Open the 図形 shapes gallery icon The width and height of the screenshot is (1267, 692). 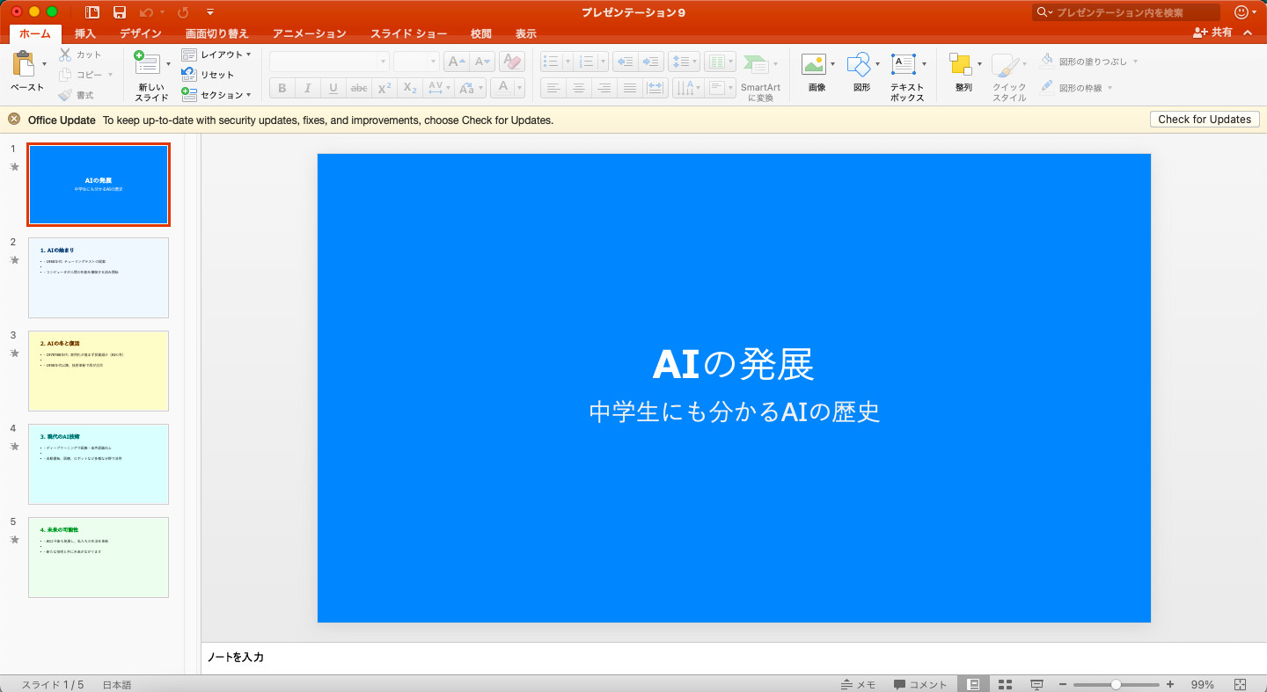[x=858, y=63]
